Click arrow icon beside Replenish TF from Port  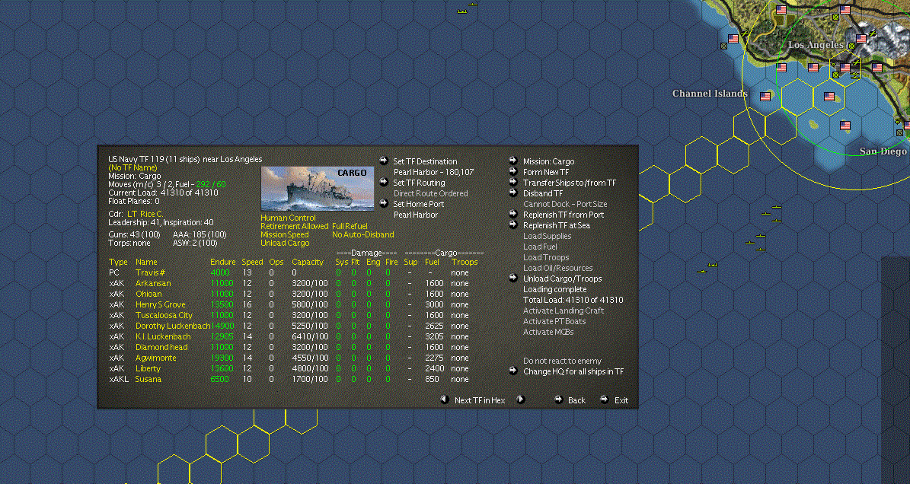(x=513, y=214)
